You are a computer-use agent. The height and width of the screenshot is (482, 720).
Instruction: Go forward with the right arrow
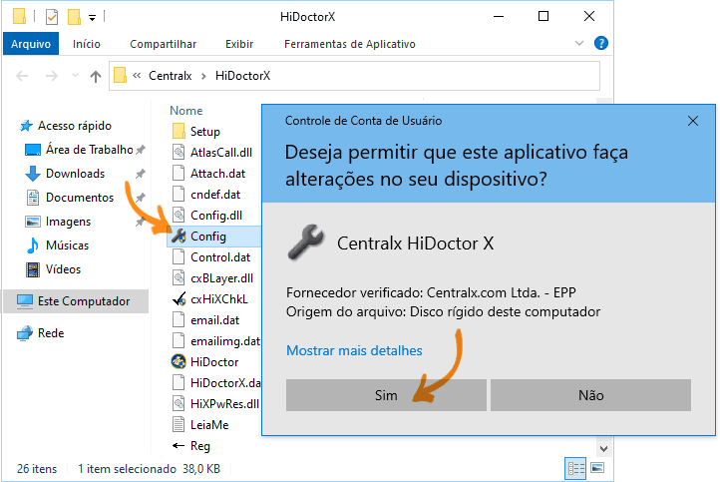click(x=52, y=76)
